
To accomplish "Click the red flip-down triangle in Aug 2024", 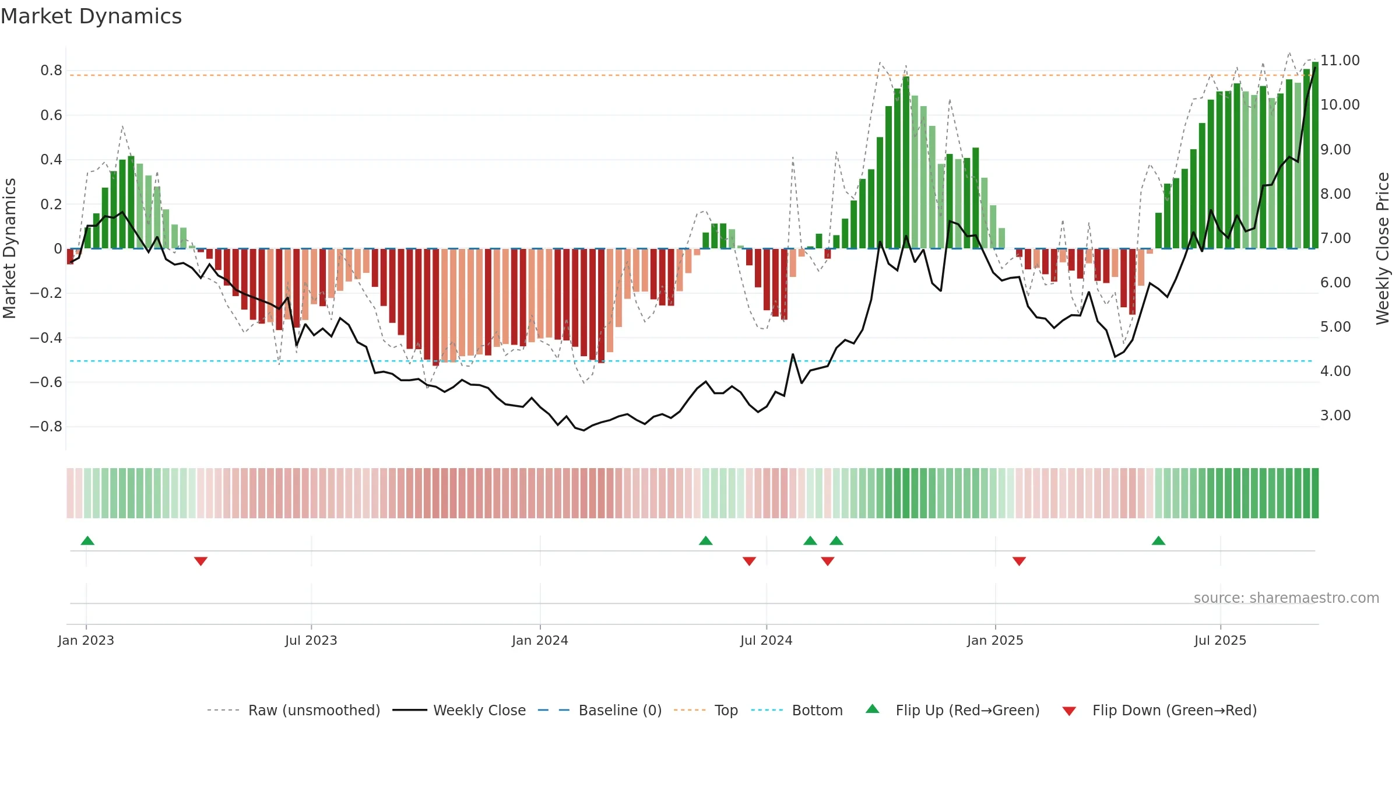I will [x=828, y=561].
